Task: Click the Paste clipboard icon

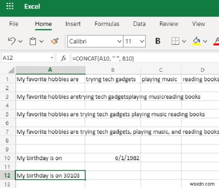Action: coord(33,41)
